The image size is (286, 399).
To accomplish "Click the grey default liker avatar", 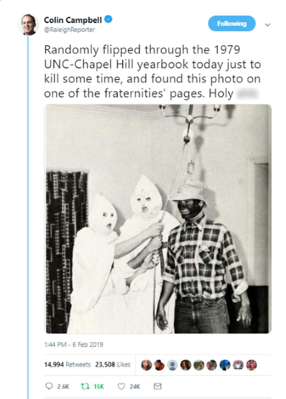I will click(172, 365).
